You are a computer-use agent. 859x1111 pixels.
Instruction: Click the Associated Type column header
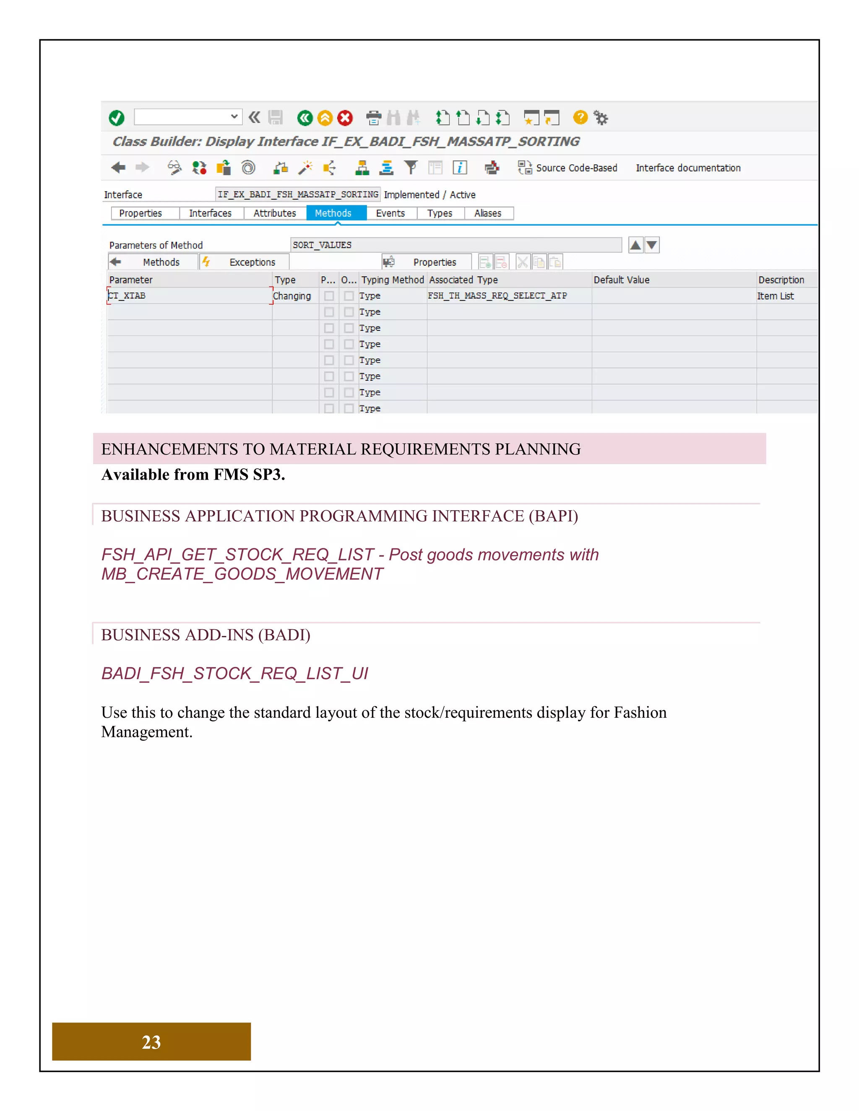tap(509, 280)
